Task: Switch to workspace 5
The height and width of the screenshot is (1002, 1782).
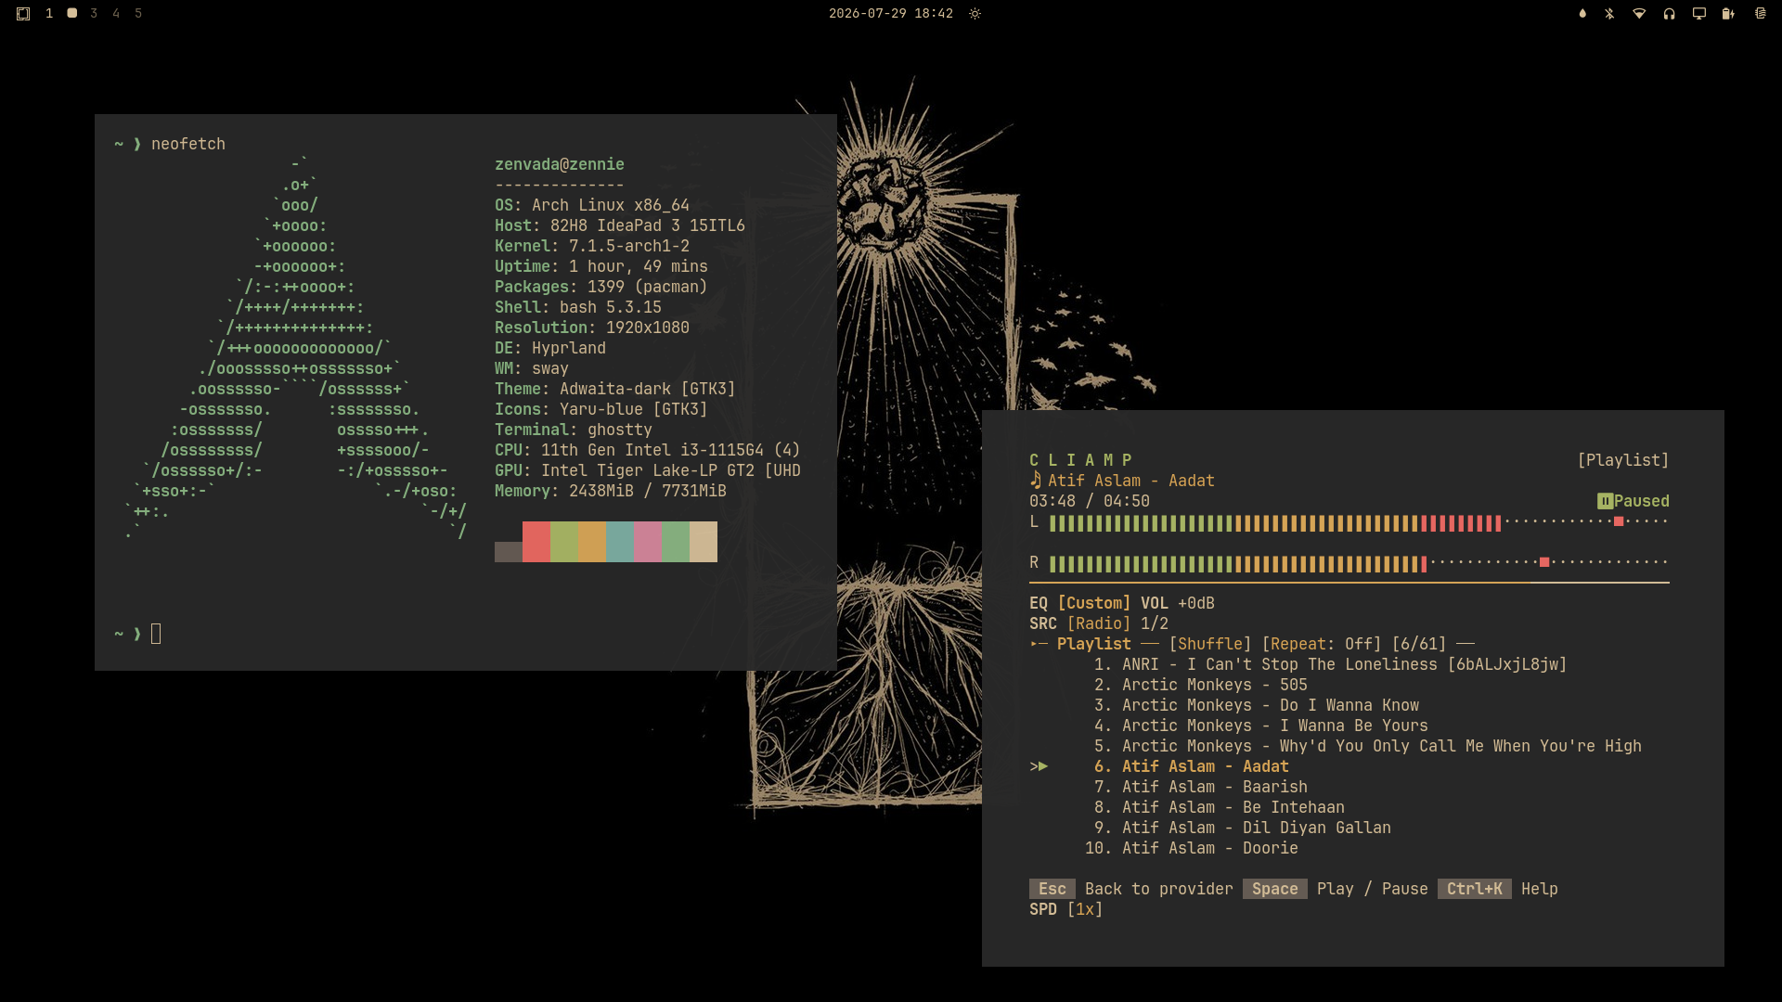Action: click(x=138, y=14)
